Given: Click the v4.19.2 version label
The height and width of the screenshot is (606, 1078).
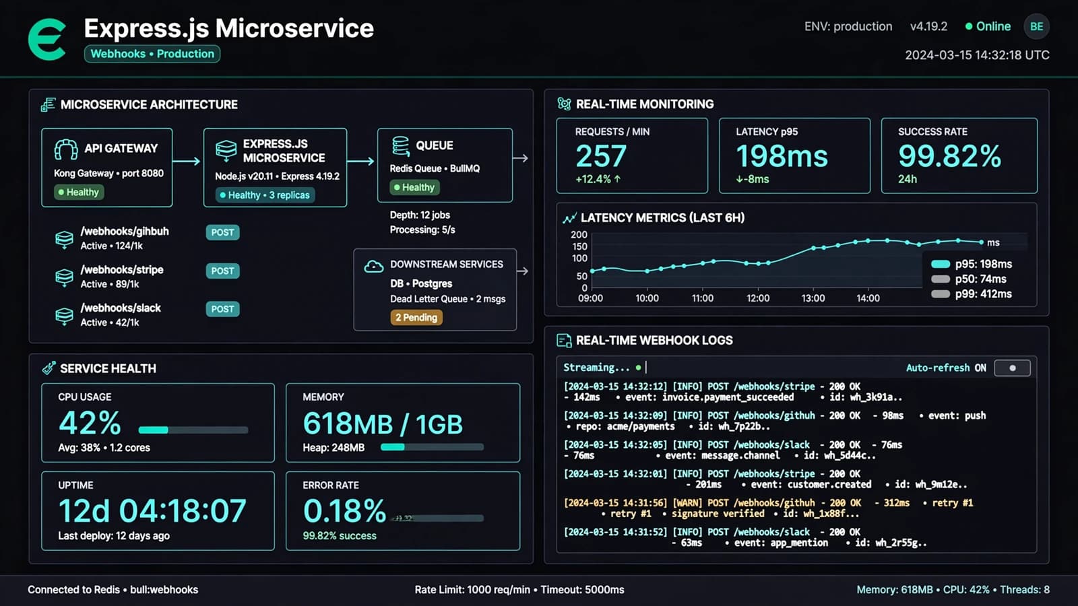Looking at the screenshot, I should pos(928,26).
